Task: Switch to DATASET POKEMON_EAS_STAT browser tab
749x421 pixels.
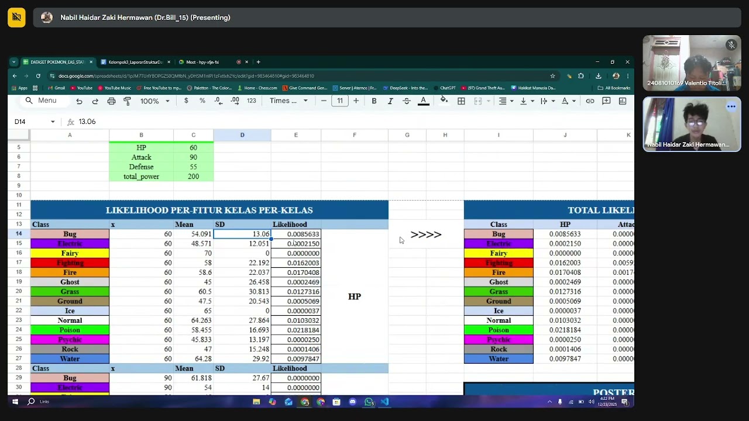Action: (x=57, y=62)
